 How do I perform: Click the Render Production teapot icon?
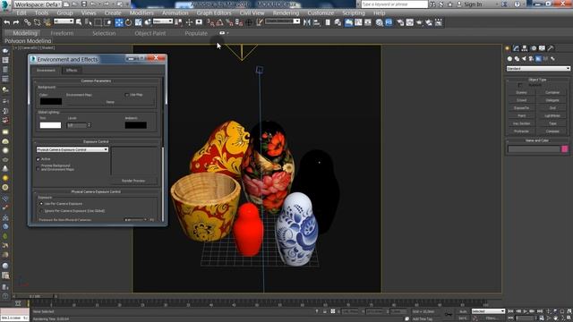point(419,22)
